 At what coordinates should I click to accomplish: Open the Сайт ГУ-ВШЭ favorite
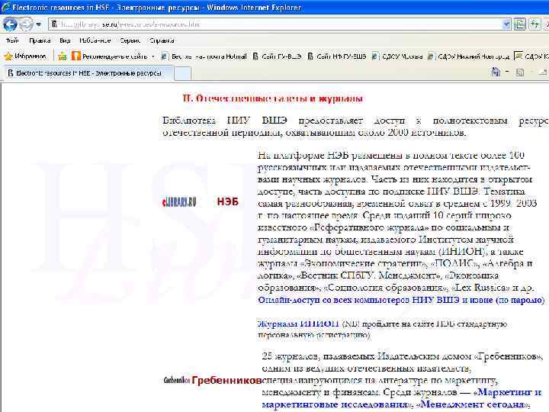click(277, 56)
